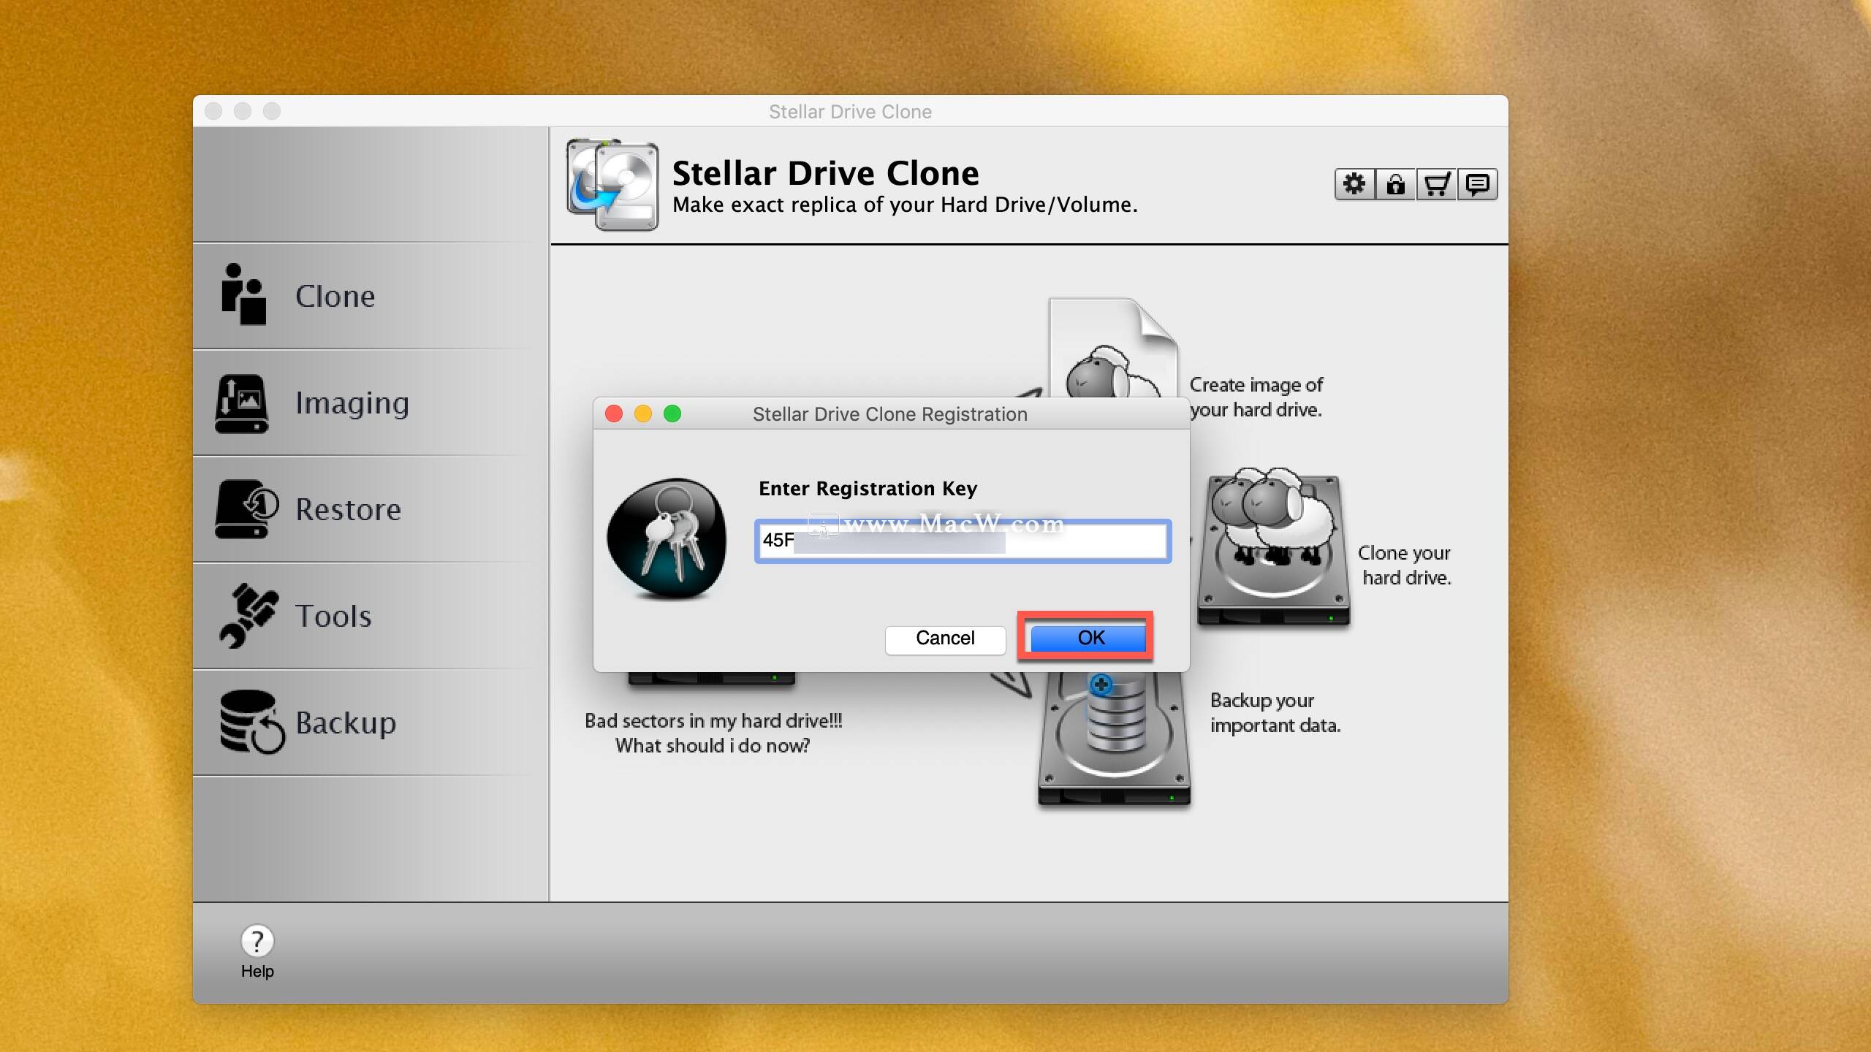
Task: Click the keychain keys icon in dialog
Action: coord(667,539)
